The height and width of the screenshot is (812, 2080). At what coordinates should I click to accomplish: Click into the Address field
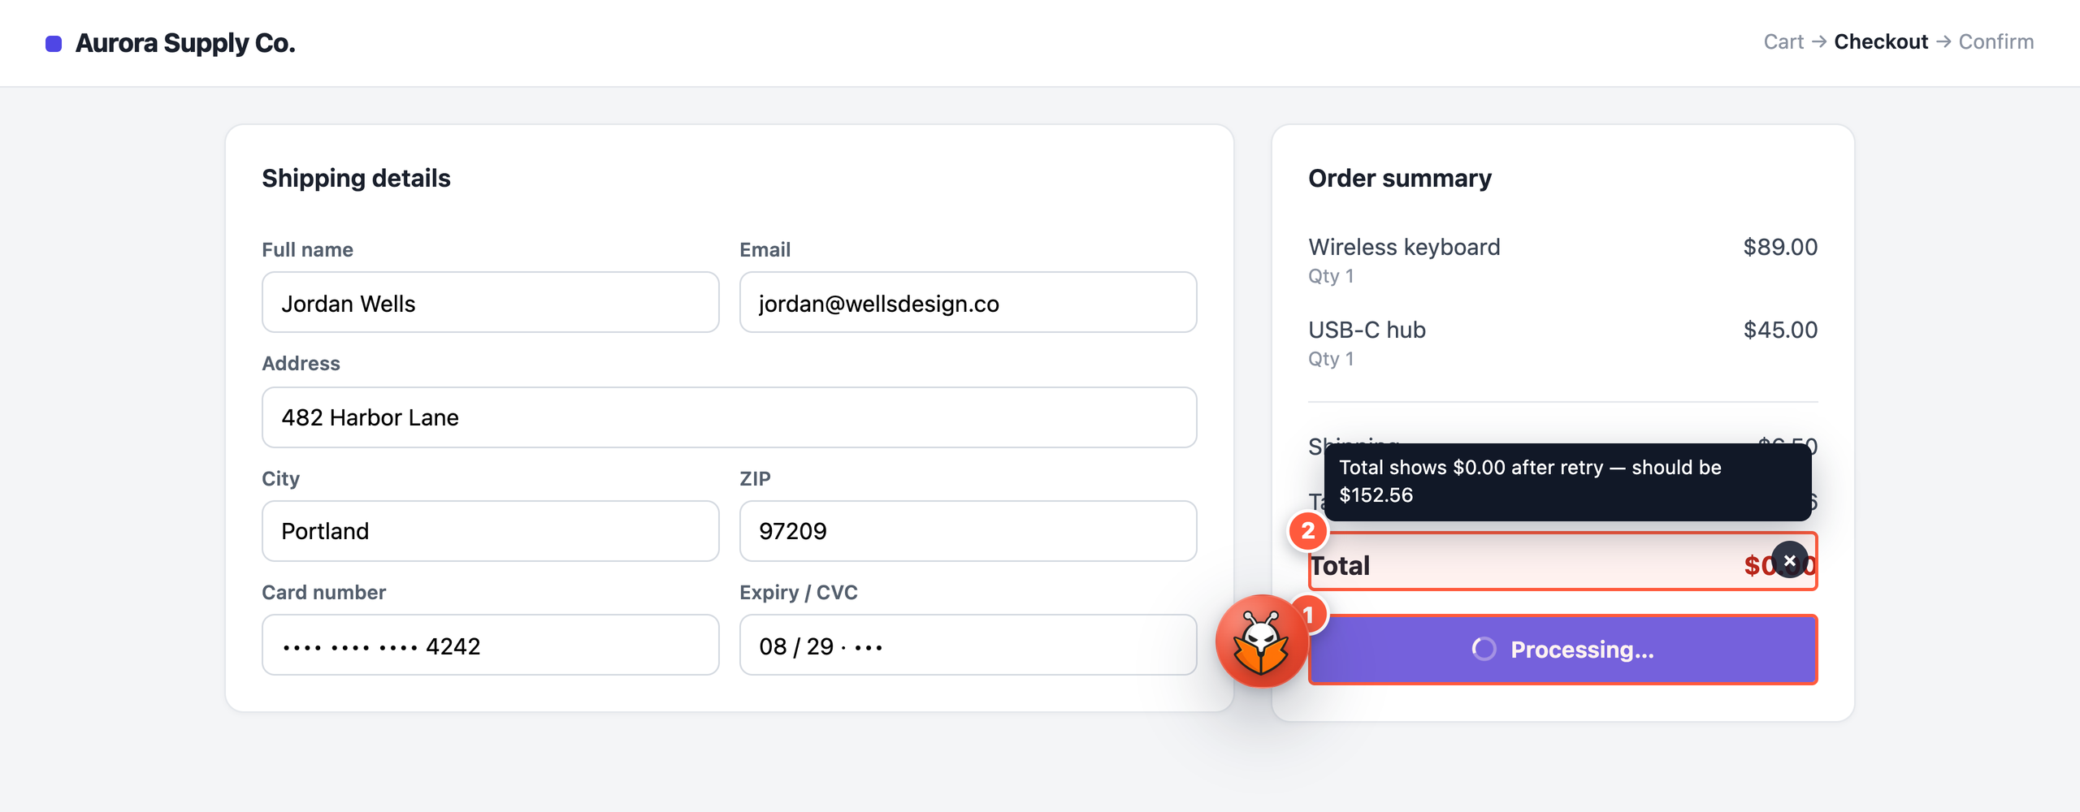(x=729, y=417)
